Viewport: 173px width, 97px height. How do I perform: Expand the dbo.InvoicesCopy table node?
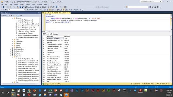tap(11, 49)
